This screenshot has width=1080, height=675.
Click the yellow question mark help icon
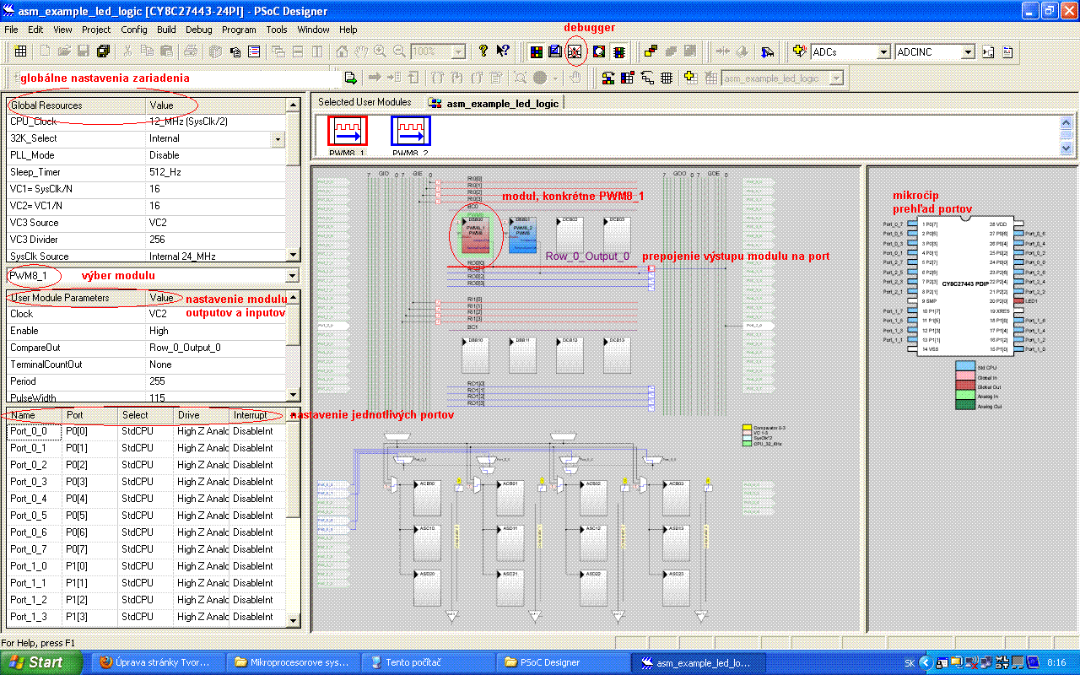coord(483,51)
